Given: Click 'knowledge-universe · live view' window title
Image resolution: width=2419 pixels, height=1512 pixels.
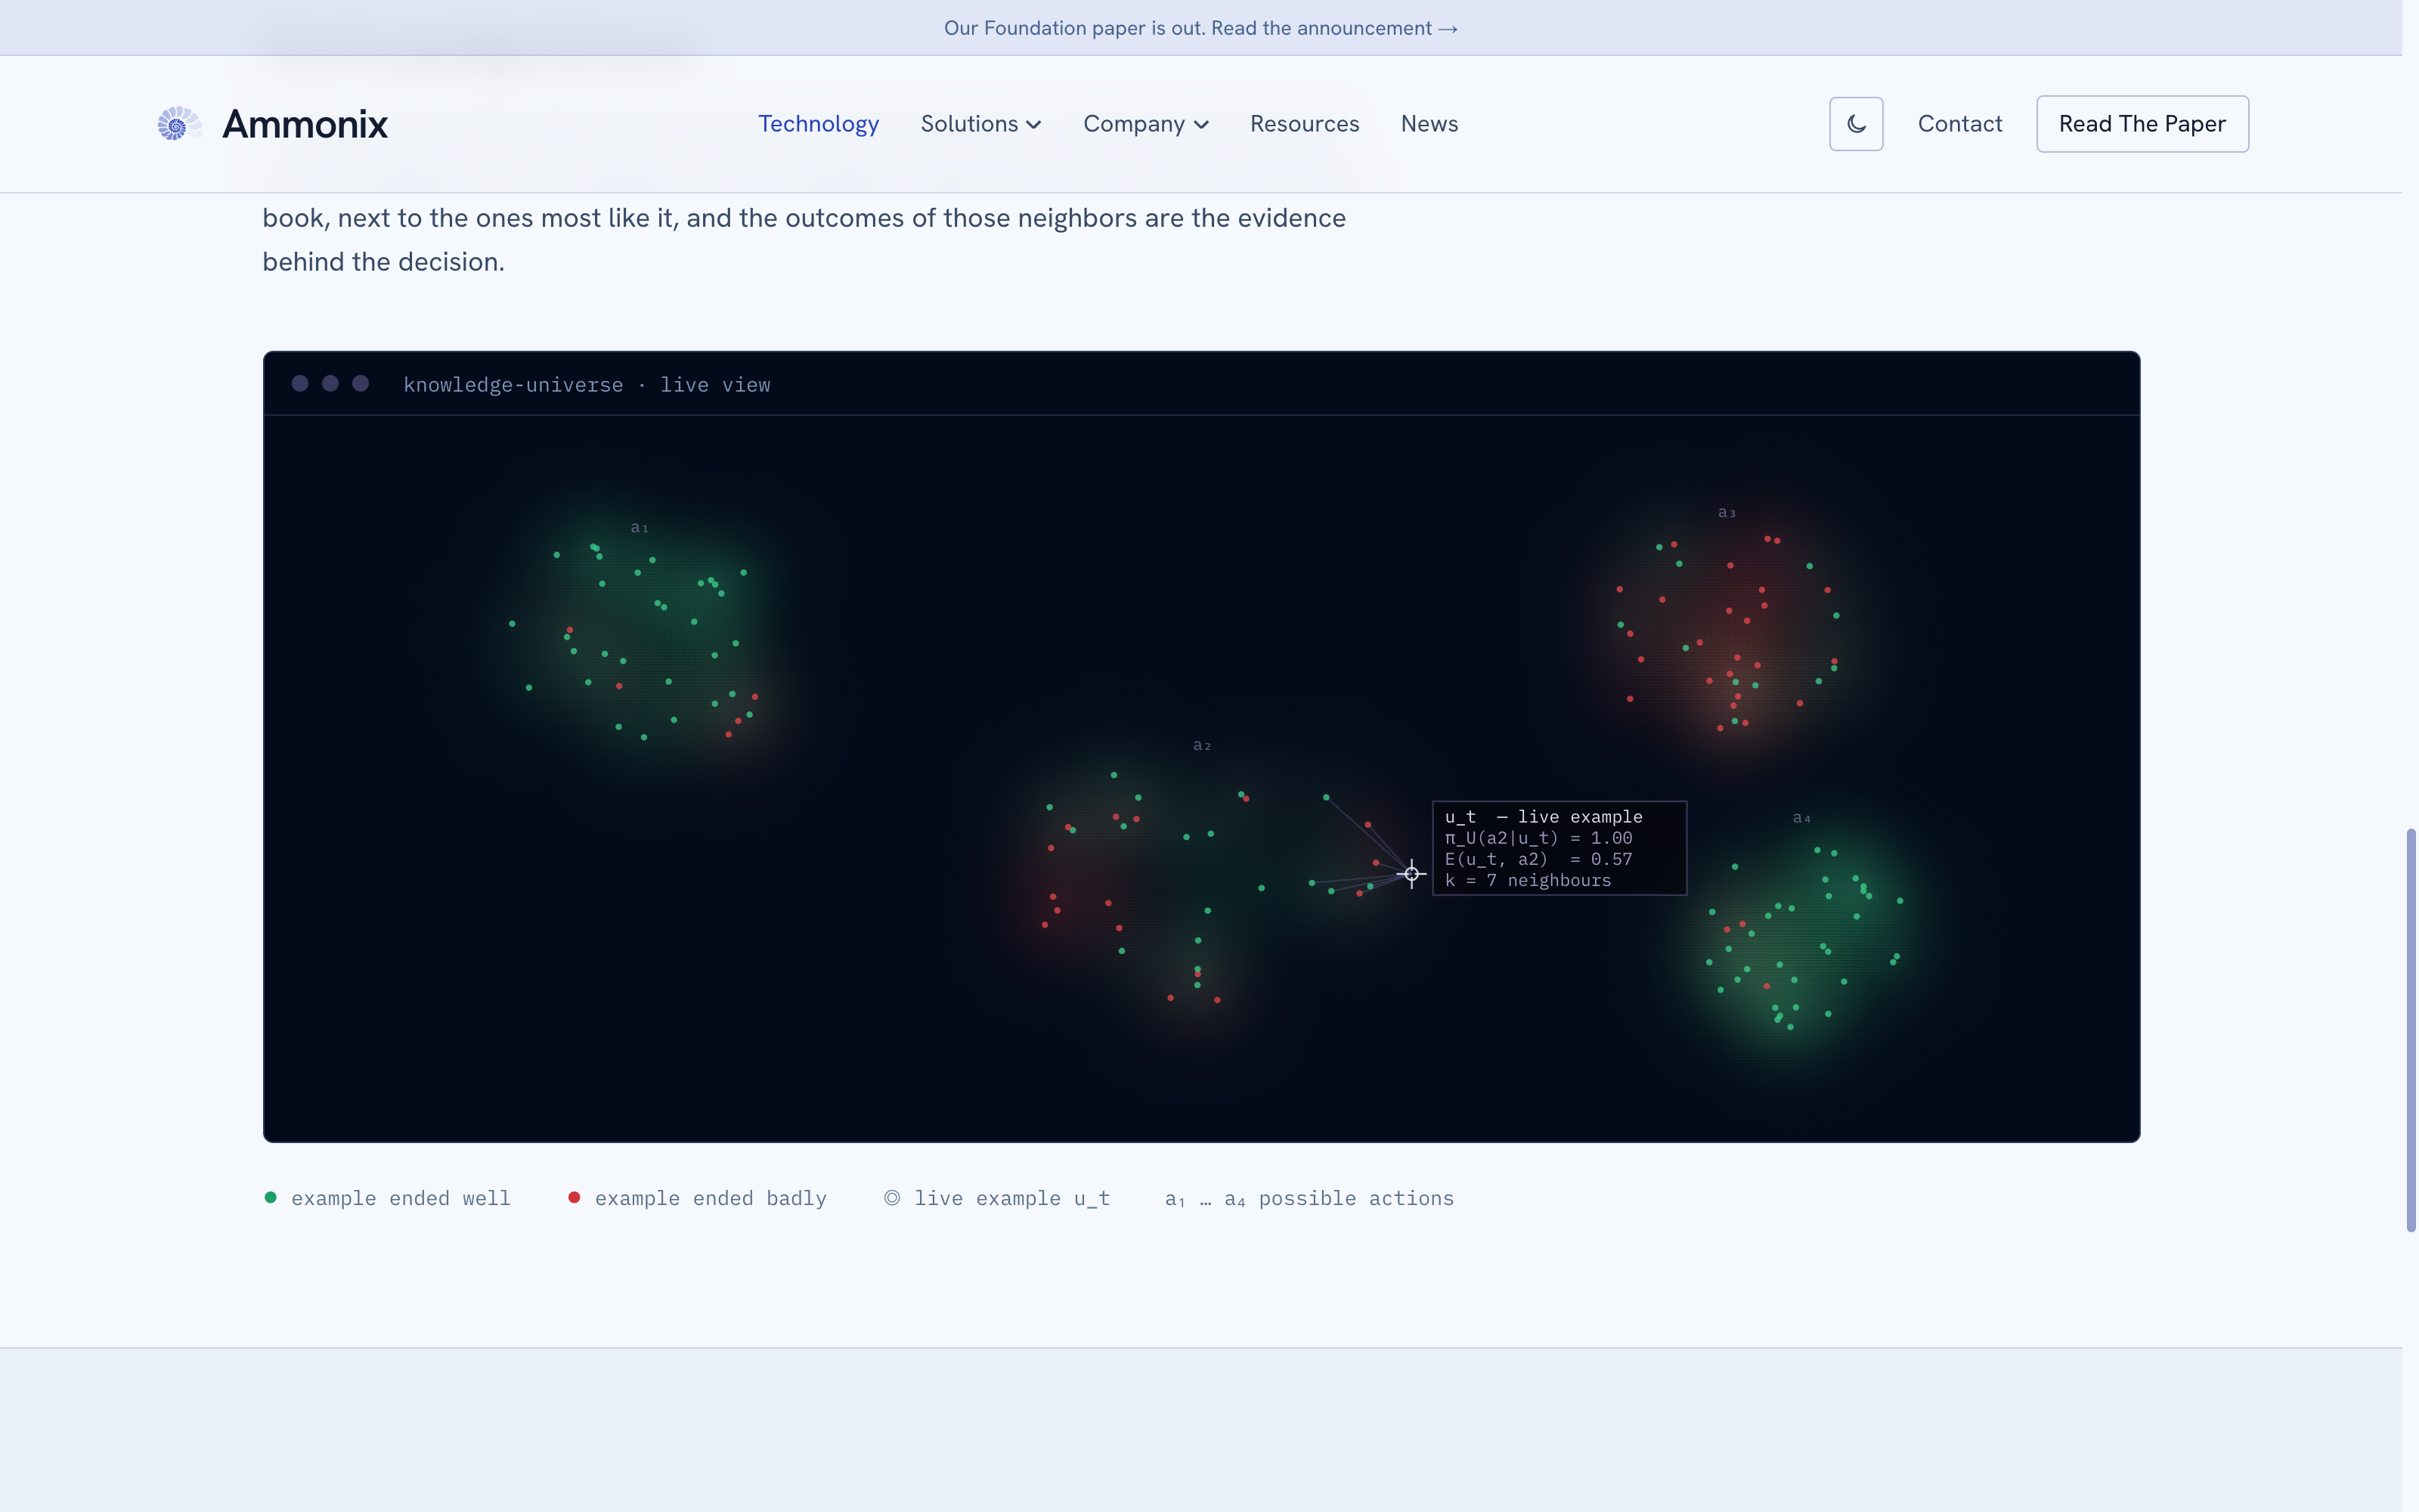Looking at the screenshot, I should (587, 385).
